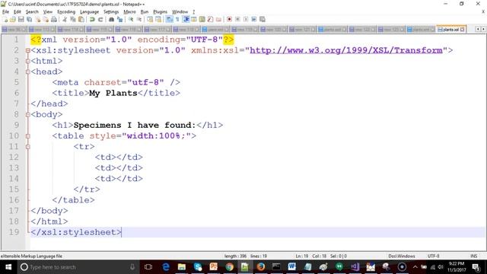Open the Function List panel icon
Viewport: 487px width, 274px height.
[x=210, y=19]
